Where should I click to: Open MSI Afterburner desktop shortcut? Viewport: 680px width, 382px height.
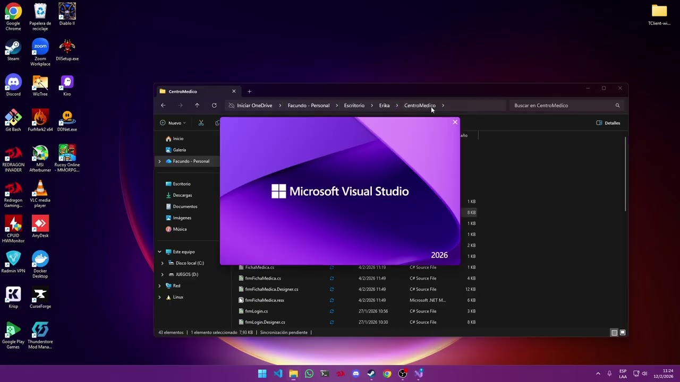click(40, 159)
